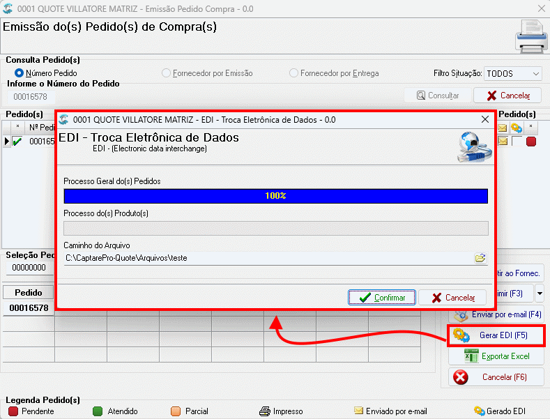This screenshot has width=550, height=419.
Task: Click the red X icon on Cancelar (F6)
Action: pos(461,377)
